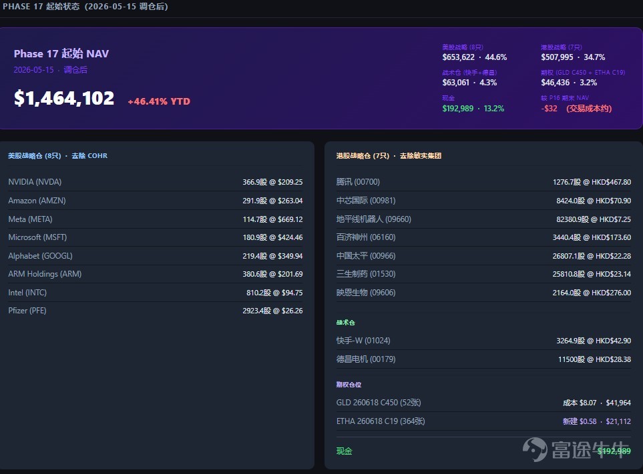
Task: Click the 期权 $46,436 · 3.2% summary
Action: (x=583, y=78)
